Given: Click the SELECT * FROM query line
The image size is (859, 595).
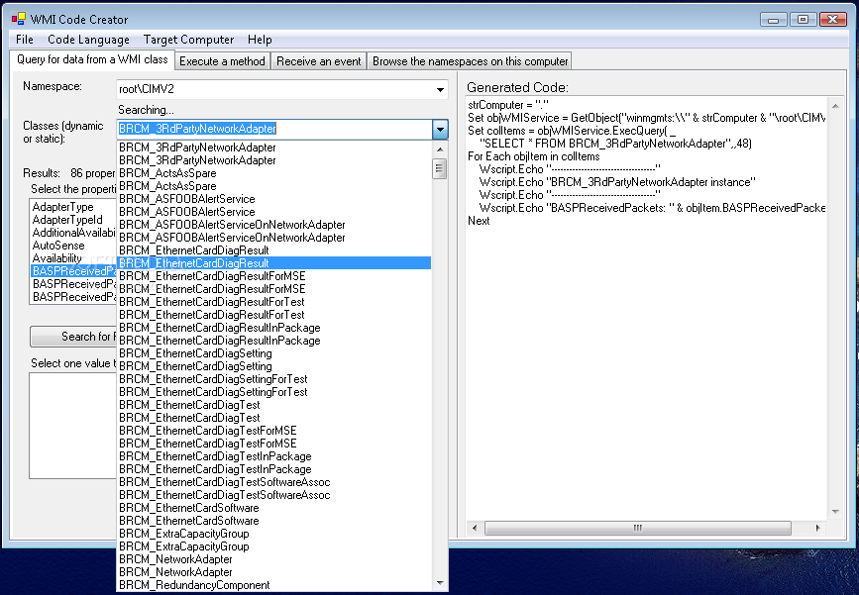Looking at the screenshot, I should point(615,144).
